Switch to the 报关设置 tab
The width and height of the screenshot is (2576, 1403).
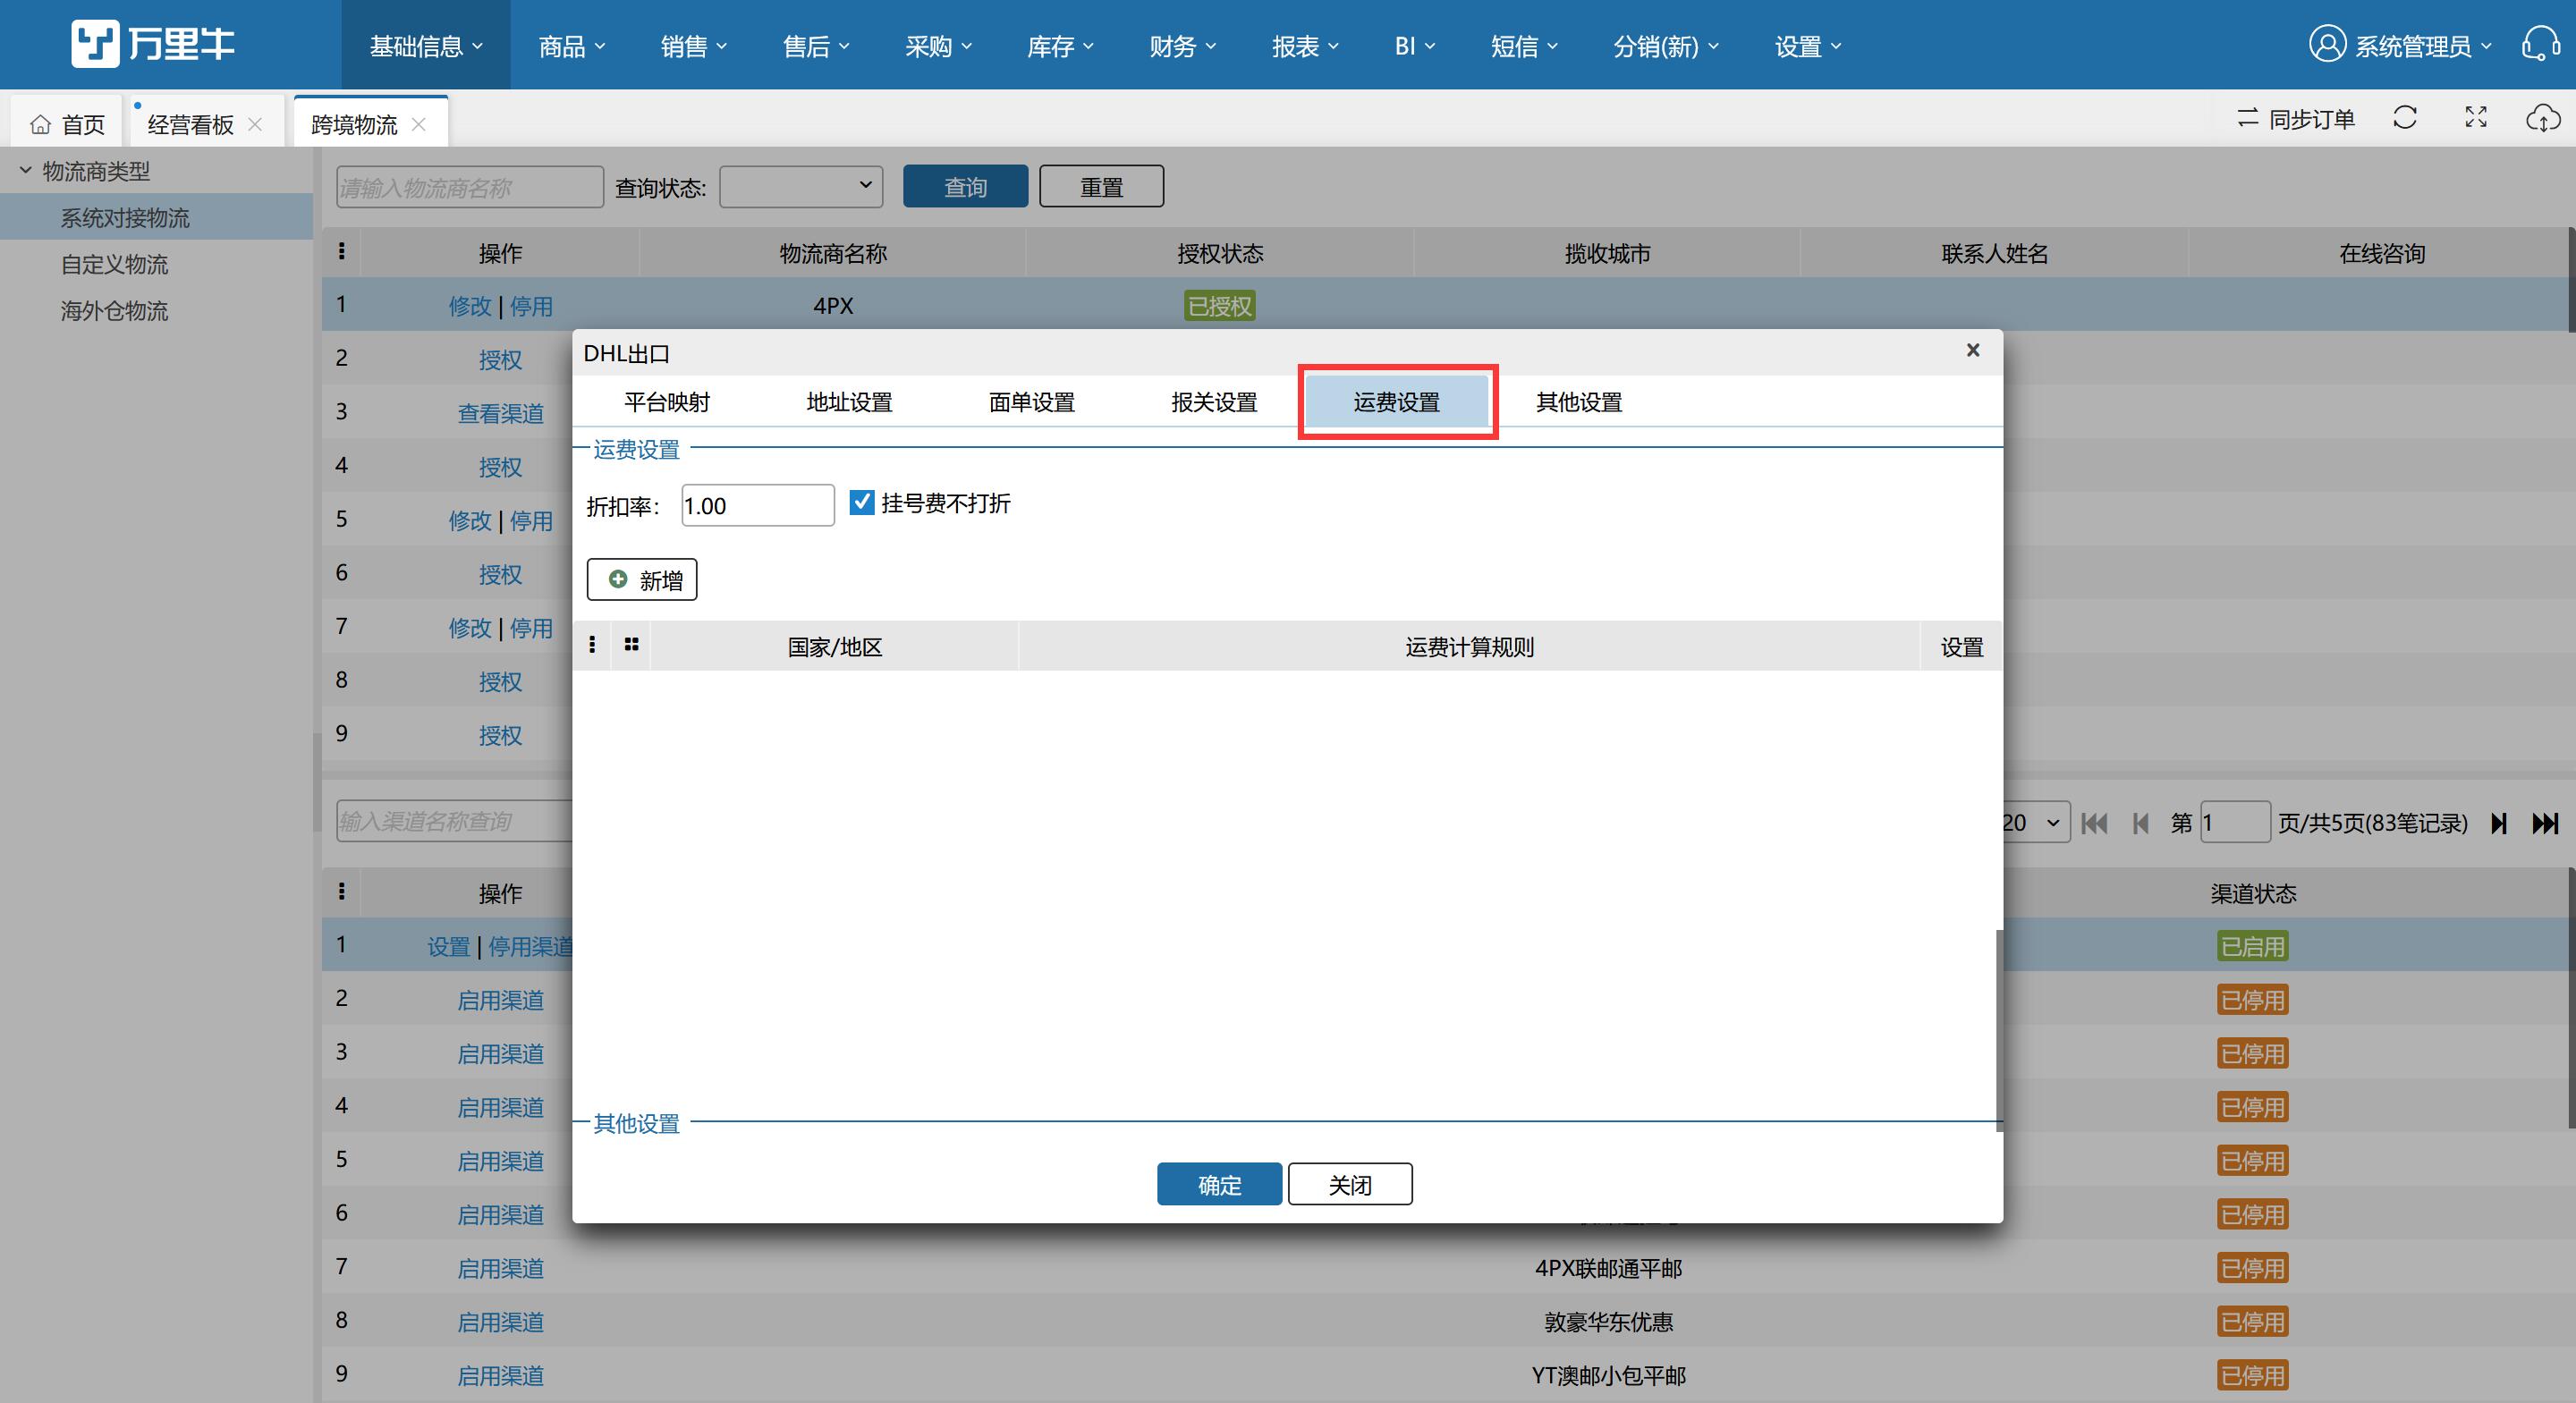[x=1214, y=402]
